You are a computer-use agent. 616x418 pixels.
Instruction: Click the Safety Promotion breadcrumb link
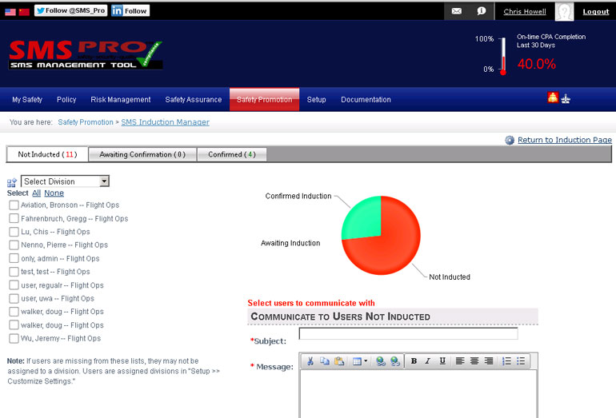[86, 122]
